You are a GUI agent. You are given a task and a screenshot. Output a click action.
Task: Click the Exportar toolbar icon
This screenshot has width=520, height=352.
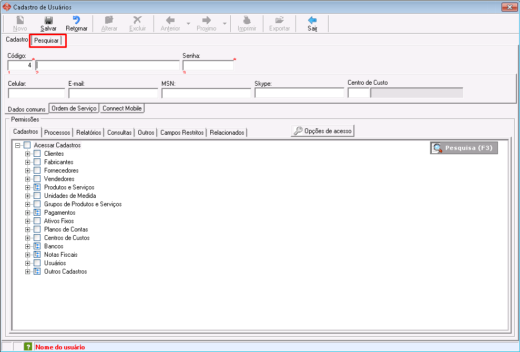pyautogui.click(x=279, y=20)
